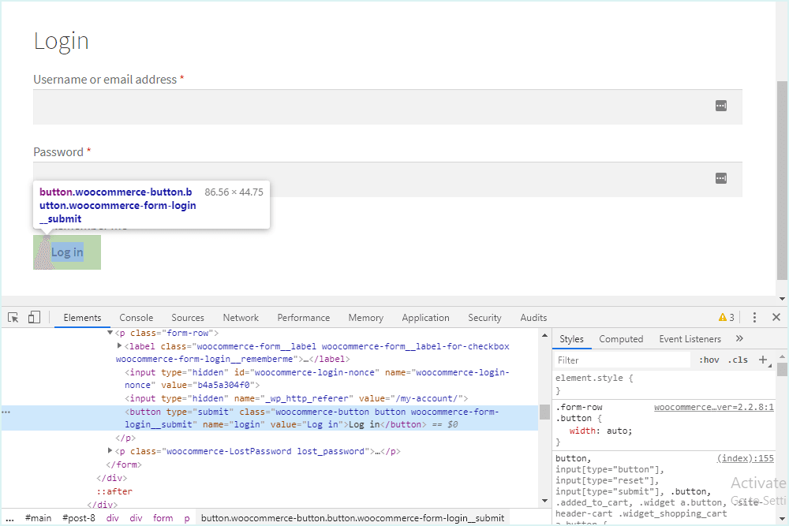Open the Computed styles tab

click(621, 339)
